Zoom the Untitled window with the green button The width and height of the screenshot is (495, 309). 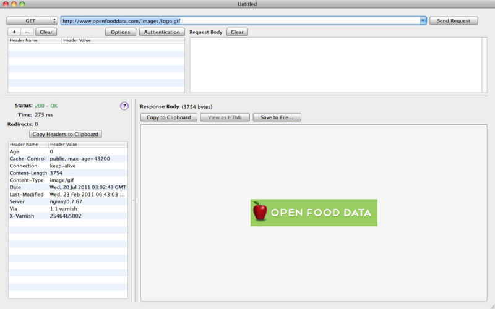22,4
